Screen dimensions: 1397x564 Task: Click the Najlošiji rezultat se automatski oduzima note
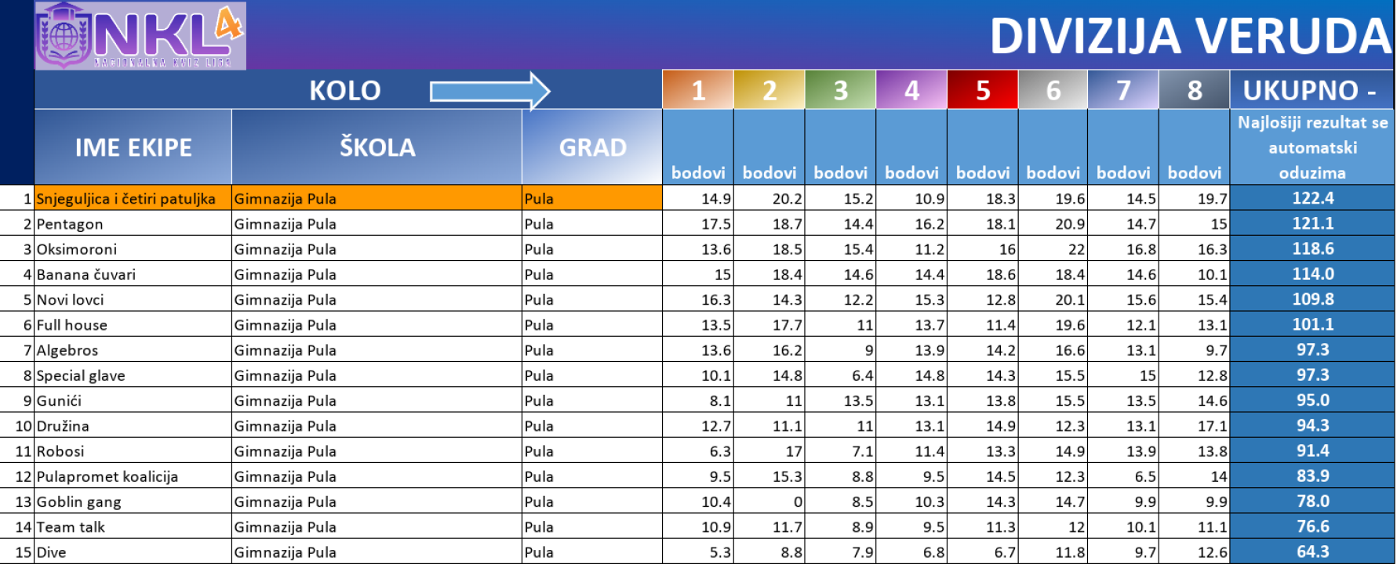(1312, 147)
